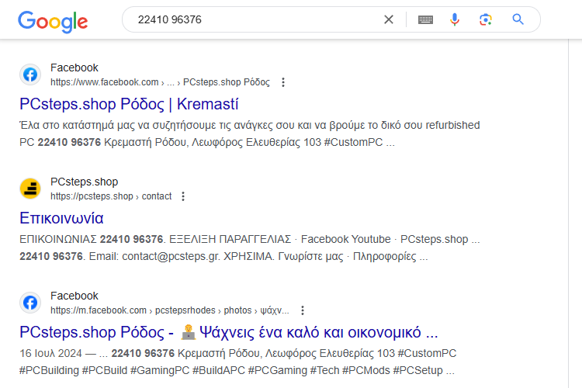
Task: Open three-dot menu for m.facebook.com result
Action: click(x=303, y=310)
